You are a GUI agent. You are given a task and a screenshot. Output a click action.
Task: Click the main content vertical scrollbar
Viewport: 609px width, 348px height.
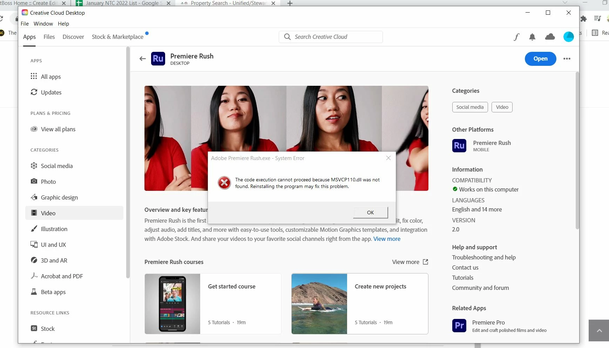tap(577, 151)
